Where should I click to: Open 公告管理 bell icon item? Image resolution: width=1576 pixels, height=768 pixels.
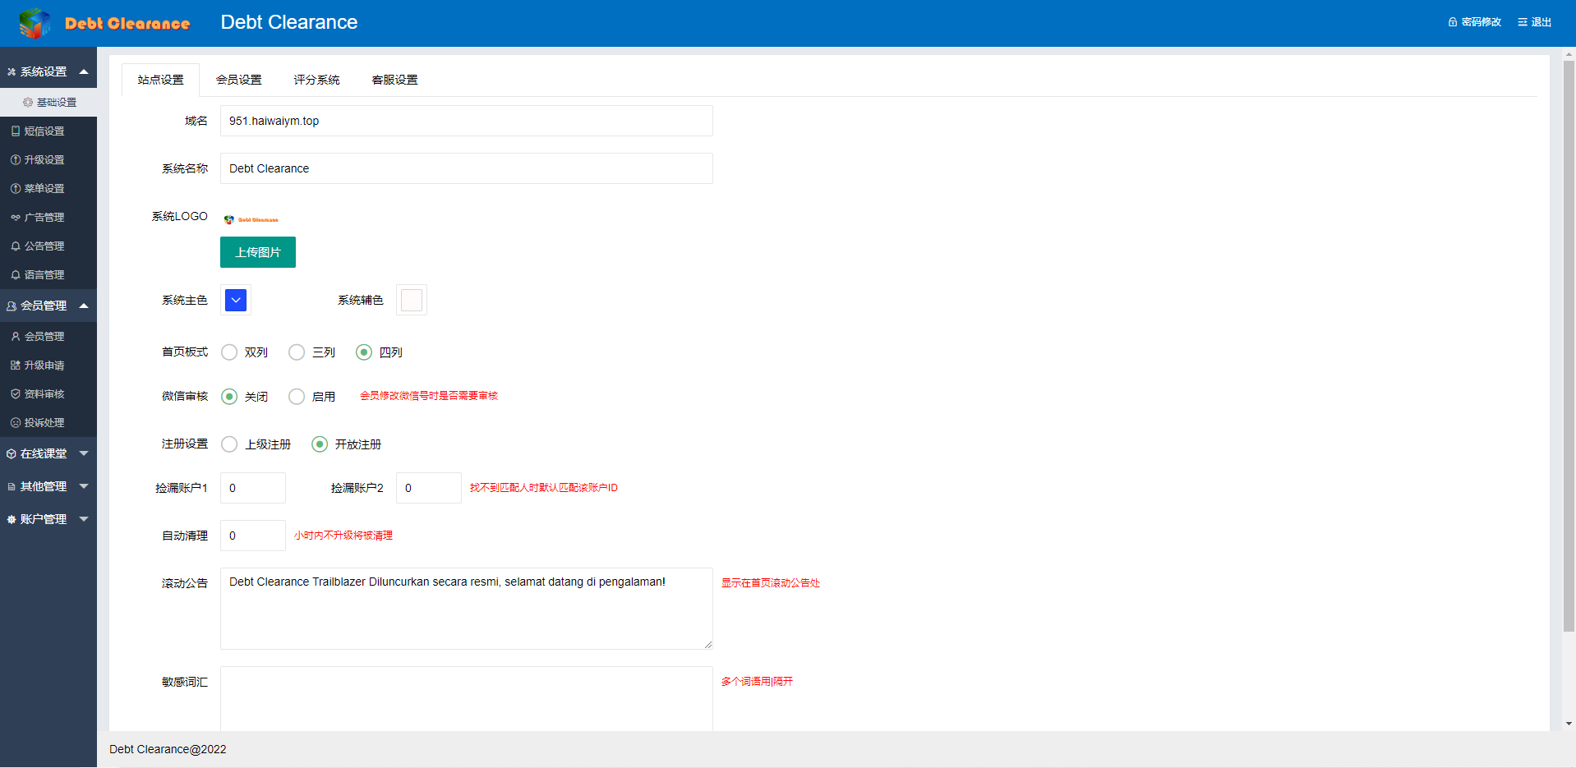pos(44,246)
